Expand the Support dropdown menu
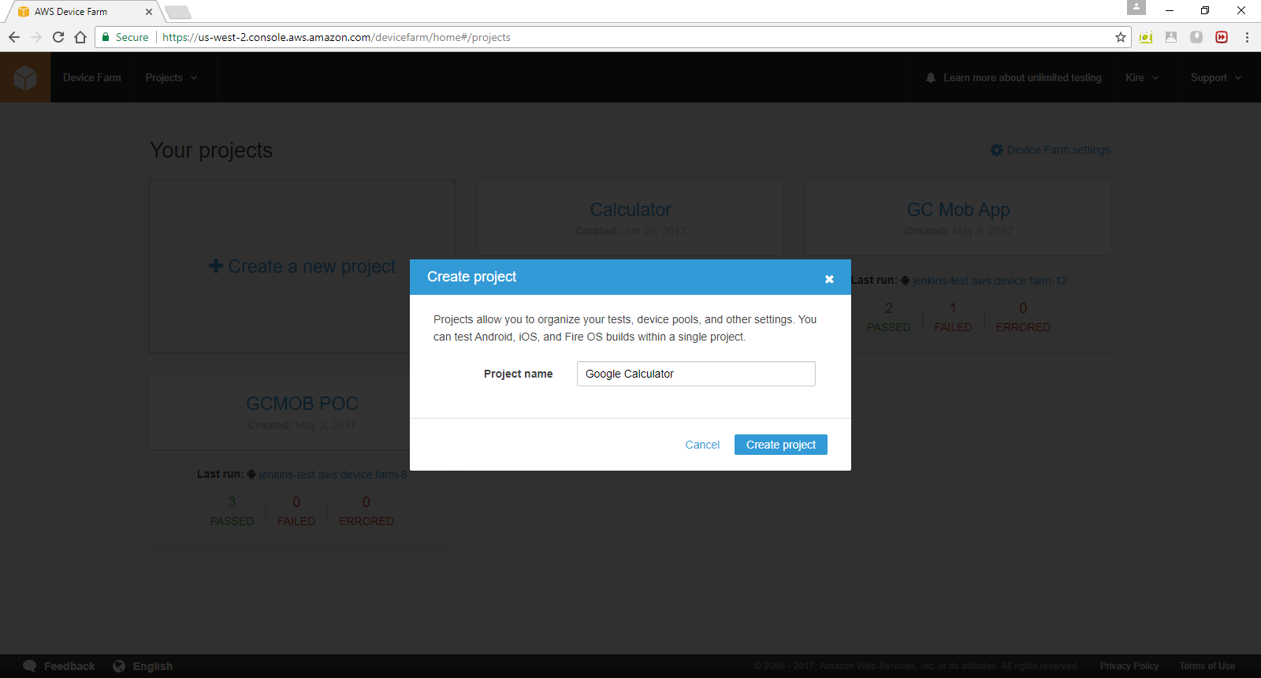The height and width of the screenshot is (678, 1261). point(1216,77)
